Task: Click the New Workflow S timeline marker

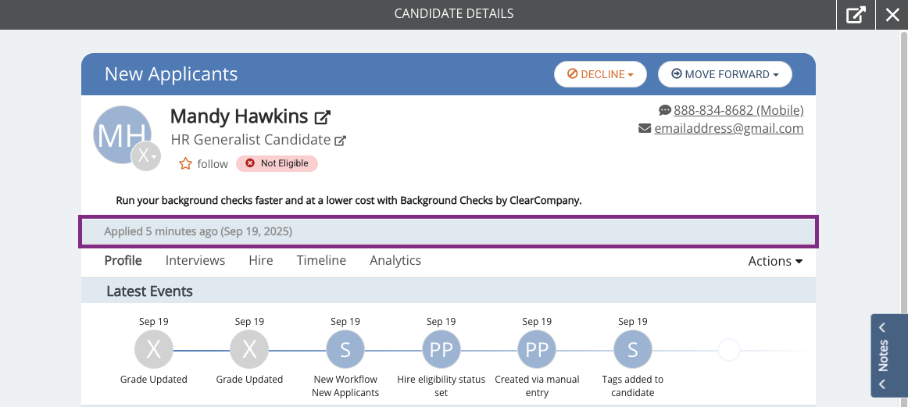Action: (x=345, y=350)
